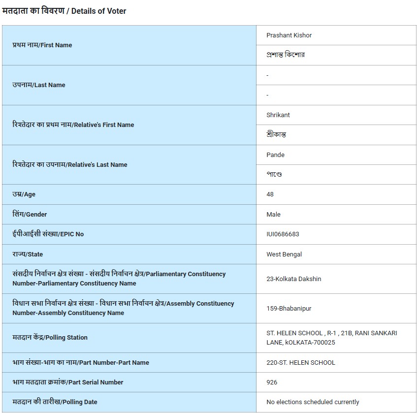Click the First Name label cell
Screen dimensions: 417x413
[x=42, y=45]
